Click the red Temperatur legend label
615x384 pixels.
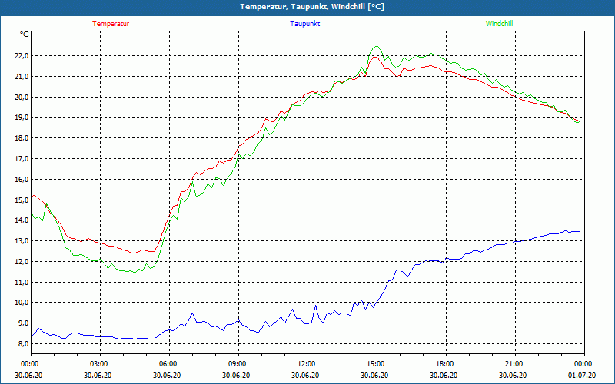tap(111, 24)
